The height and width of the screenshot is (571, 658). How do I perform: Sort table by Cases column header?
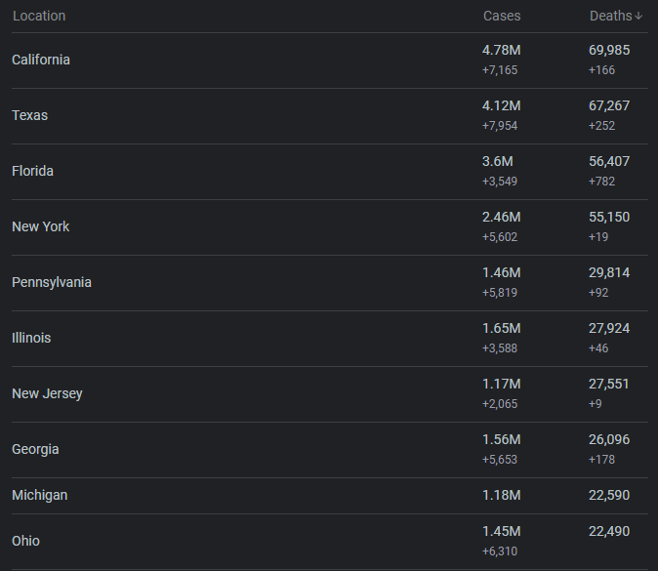tap(502, 16)
